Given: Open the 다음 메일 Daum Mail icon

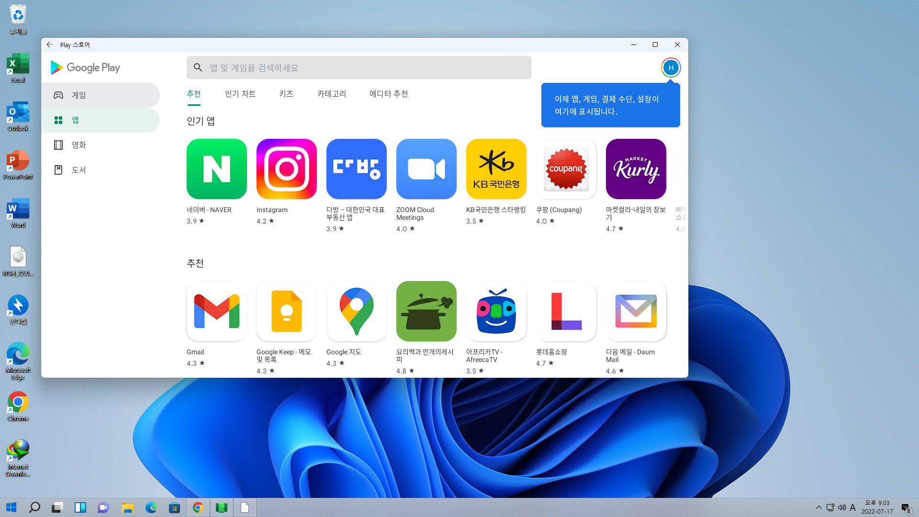Looking at the screenshot, I should click(x=636, y=311).
